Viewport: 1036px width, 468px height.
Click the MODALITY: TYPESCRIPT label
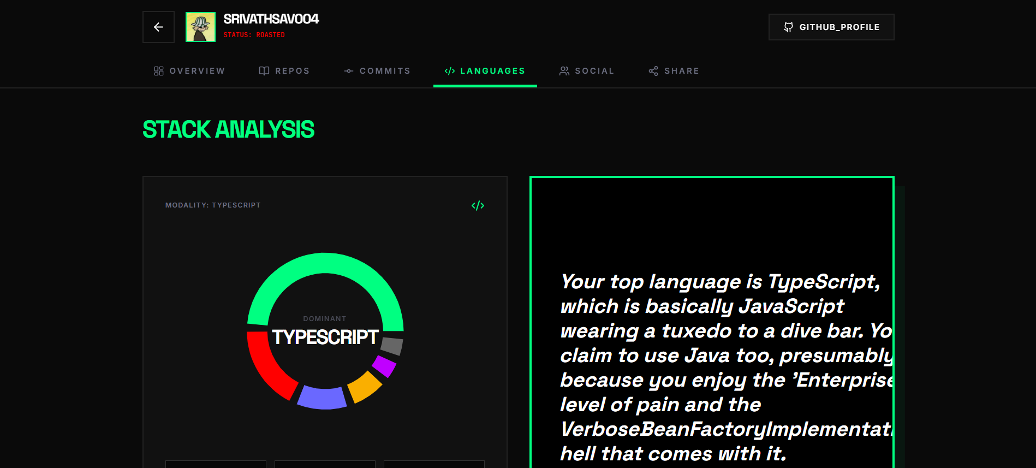click(x=213, y=205)
